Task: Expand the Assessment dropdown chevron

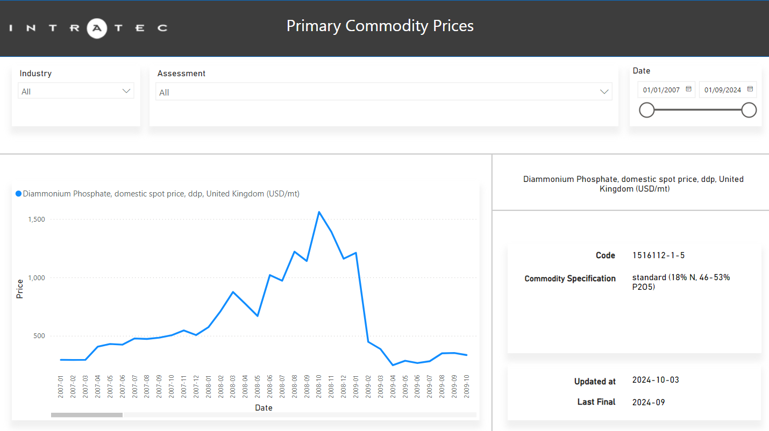Action: tap(604, 92)
